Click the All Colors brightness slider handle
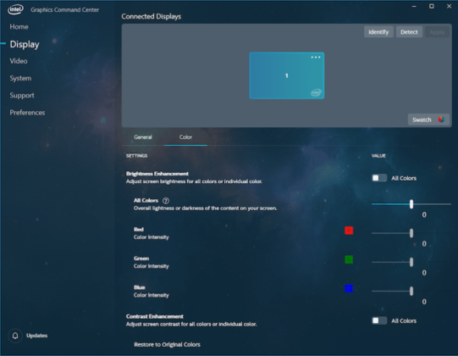 [411, 204]
